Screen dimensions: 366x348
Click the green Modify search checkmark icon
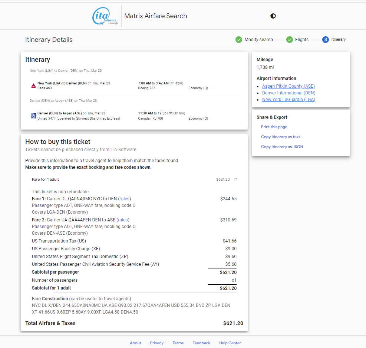pyautogui.click(x=238, y=40)
